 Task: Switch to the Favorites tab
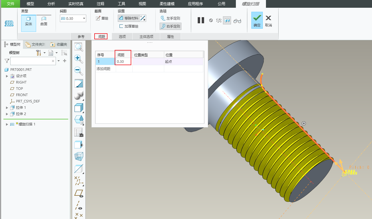58,44
